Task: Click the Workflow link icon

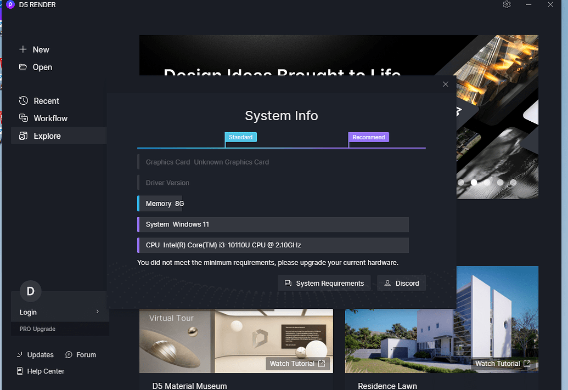Action: 24,118
